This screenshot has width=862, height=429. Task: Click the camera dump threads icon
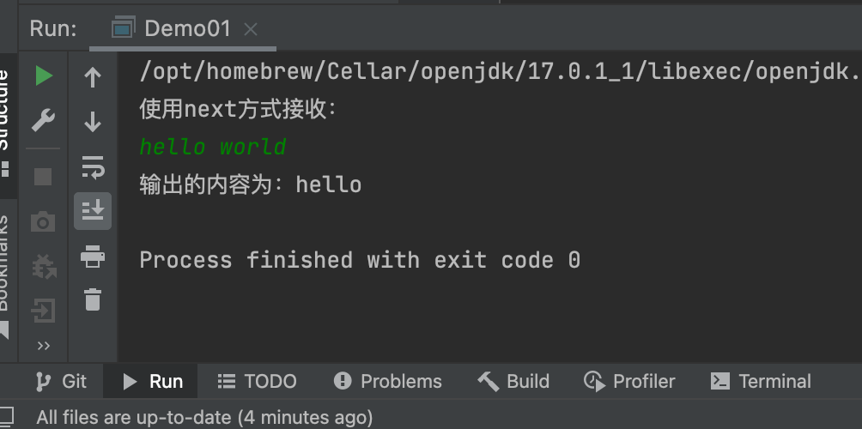pyautogui.click(x=43, y=222)
